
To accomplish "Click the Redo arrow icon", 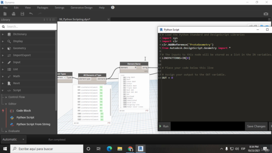I will [x=40, y=14].
